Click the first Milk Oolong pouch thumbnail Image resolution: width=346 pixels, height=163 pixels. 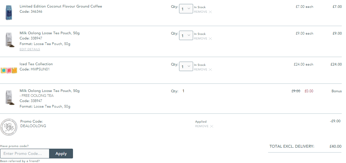10,40
